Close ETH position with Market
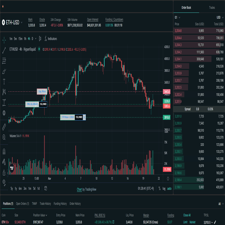225x225 pixels. tap(192, 222)
